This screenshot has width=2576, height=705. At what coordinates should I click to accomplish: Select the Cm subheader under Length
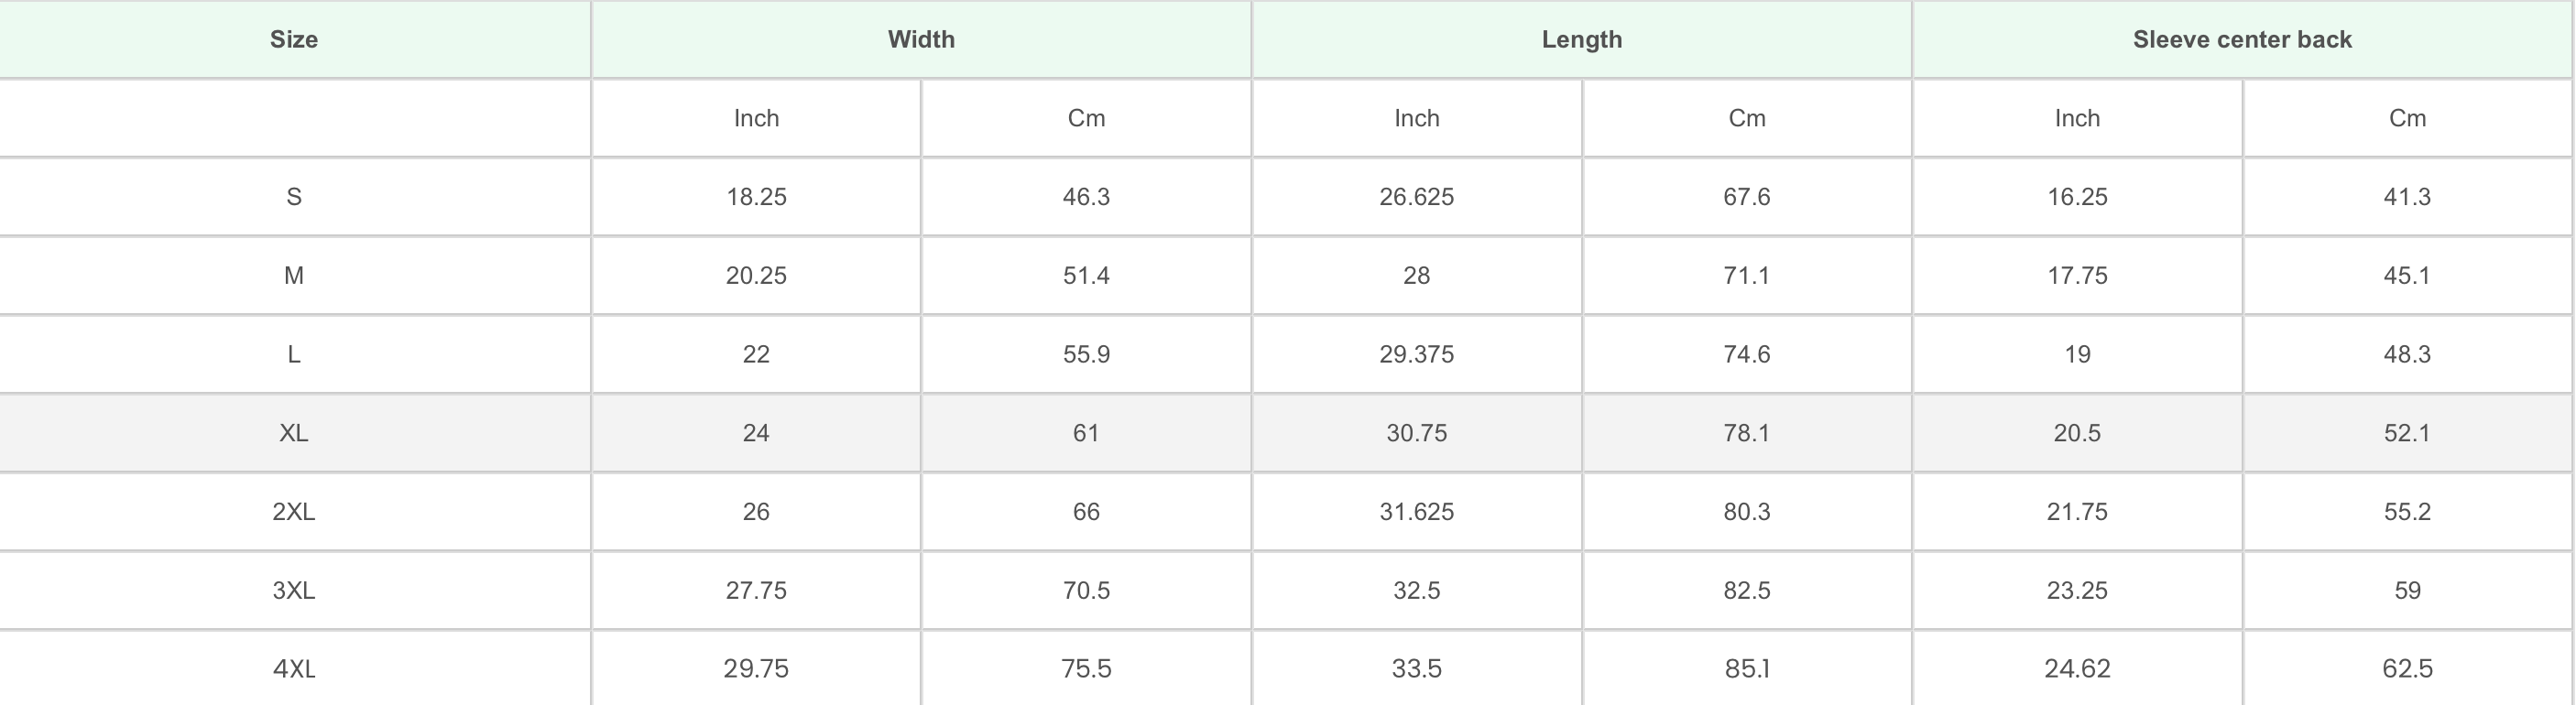click(x=1747, y=118)
